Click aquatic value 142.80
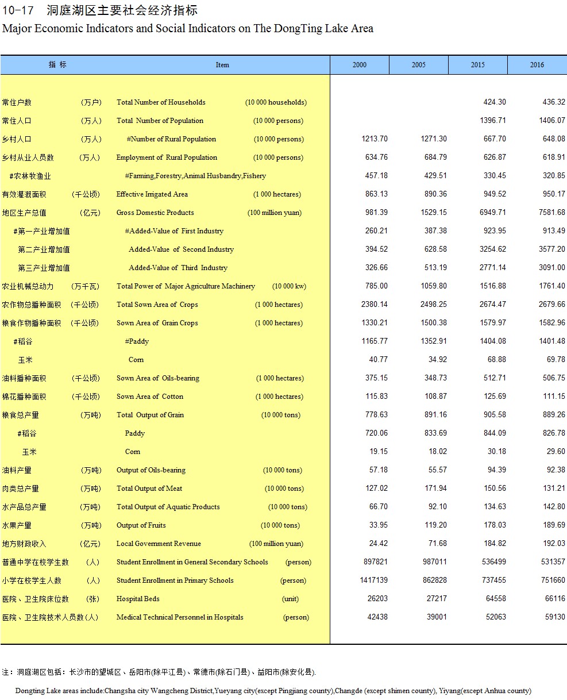This screenshot has height=700, width=567. [554, 507]
